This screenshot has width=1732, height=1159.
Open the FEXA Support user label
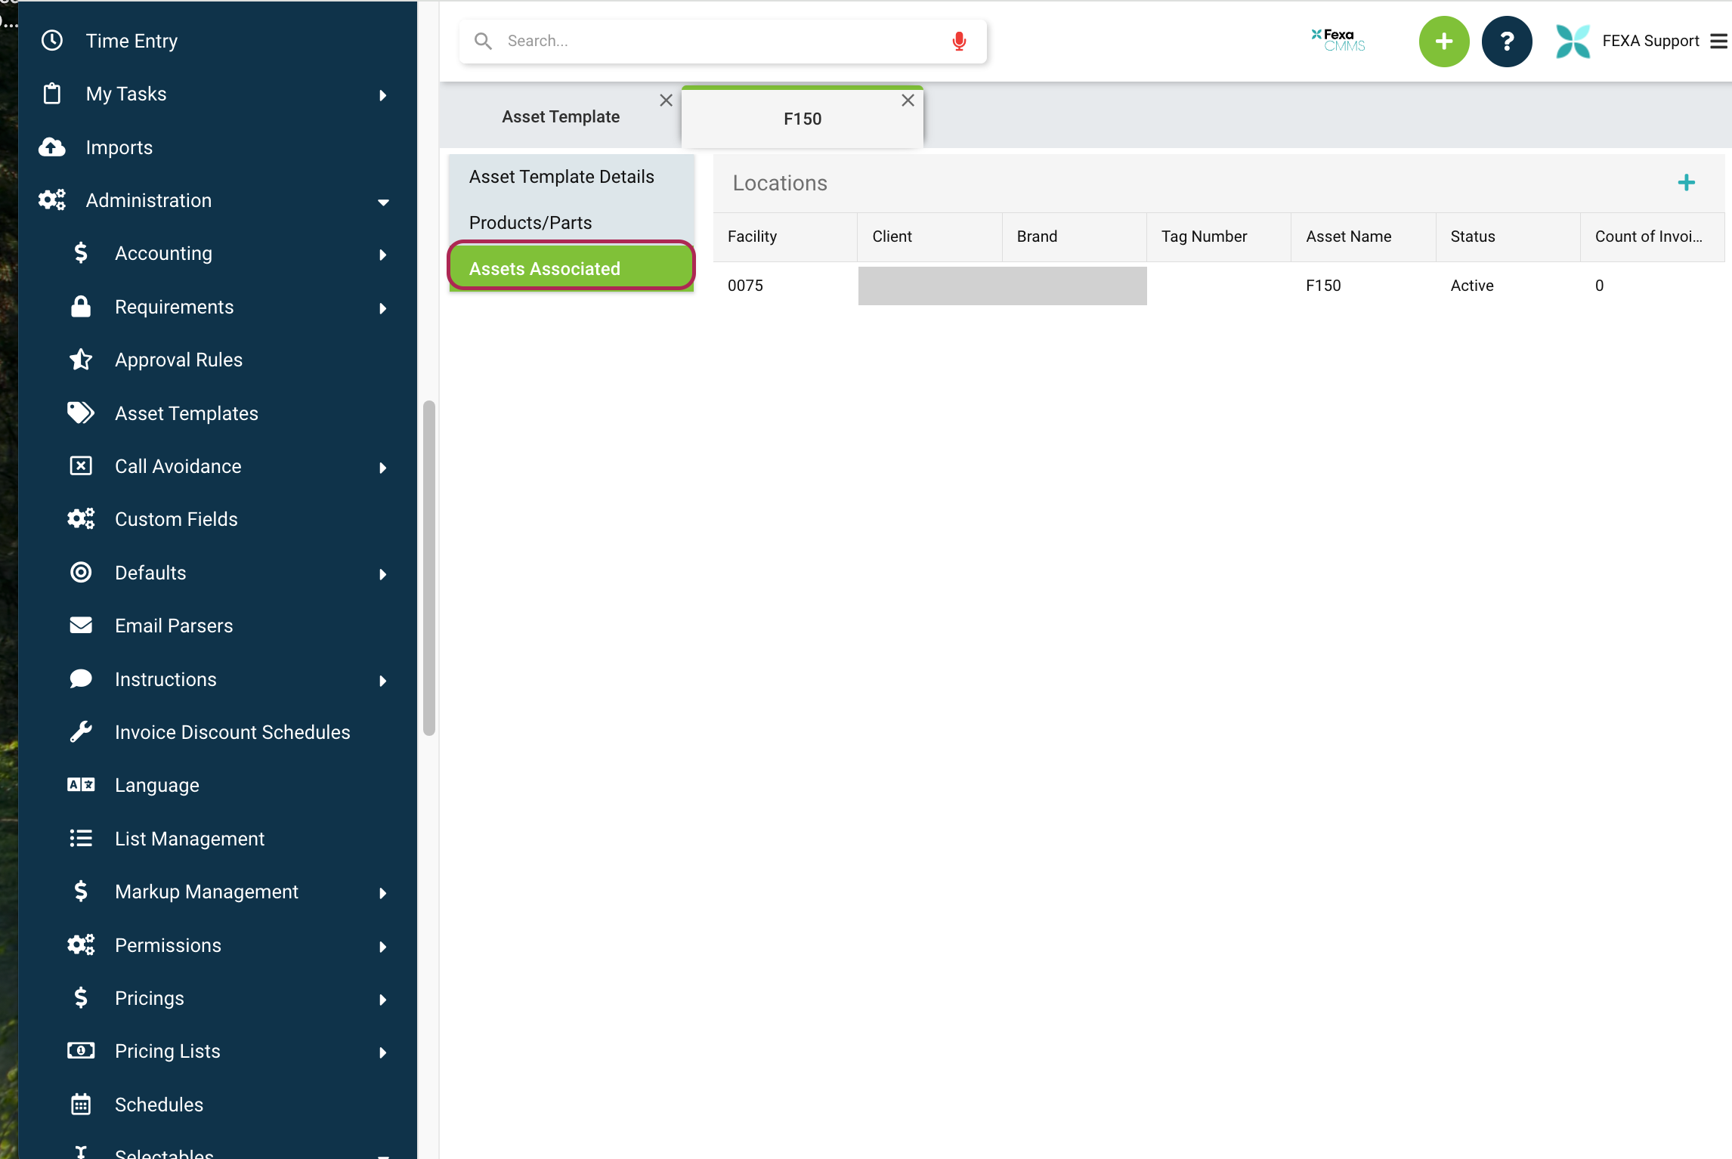(x=1650, y=41)
